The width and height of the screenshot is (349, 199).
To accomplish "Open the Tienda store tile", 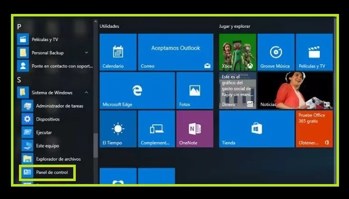I will [256, 129].
